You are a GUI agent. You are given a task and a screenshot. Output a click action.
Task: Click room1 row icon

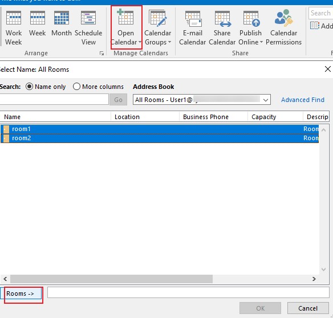pyautogui.click(x=6, y=129)
